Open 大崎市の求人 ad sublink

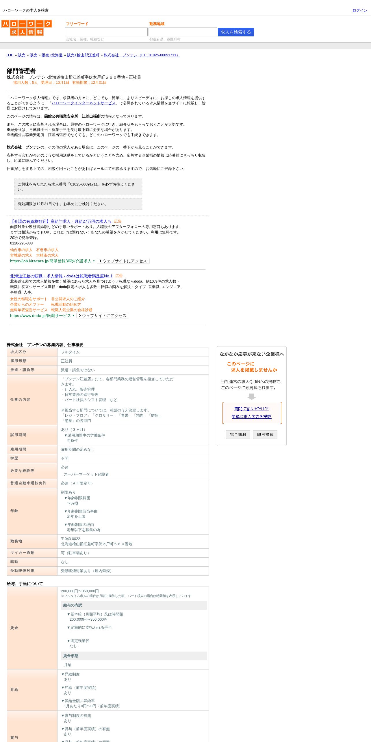[47, 255]
